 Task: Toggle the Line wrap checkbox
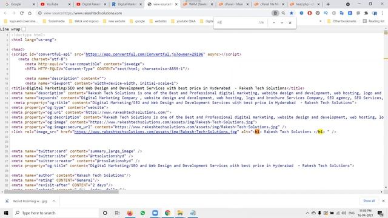[24, 29]
